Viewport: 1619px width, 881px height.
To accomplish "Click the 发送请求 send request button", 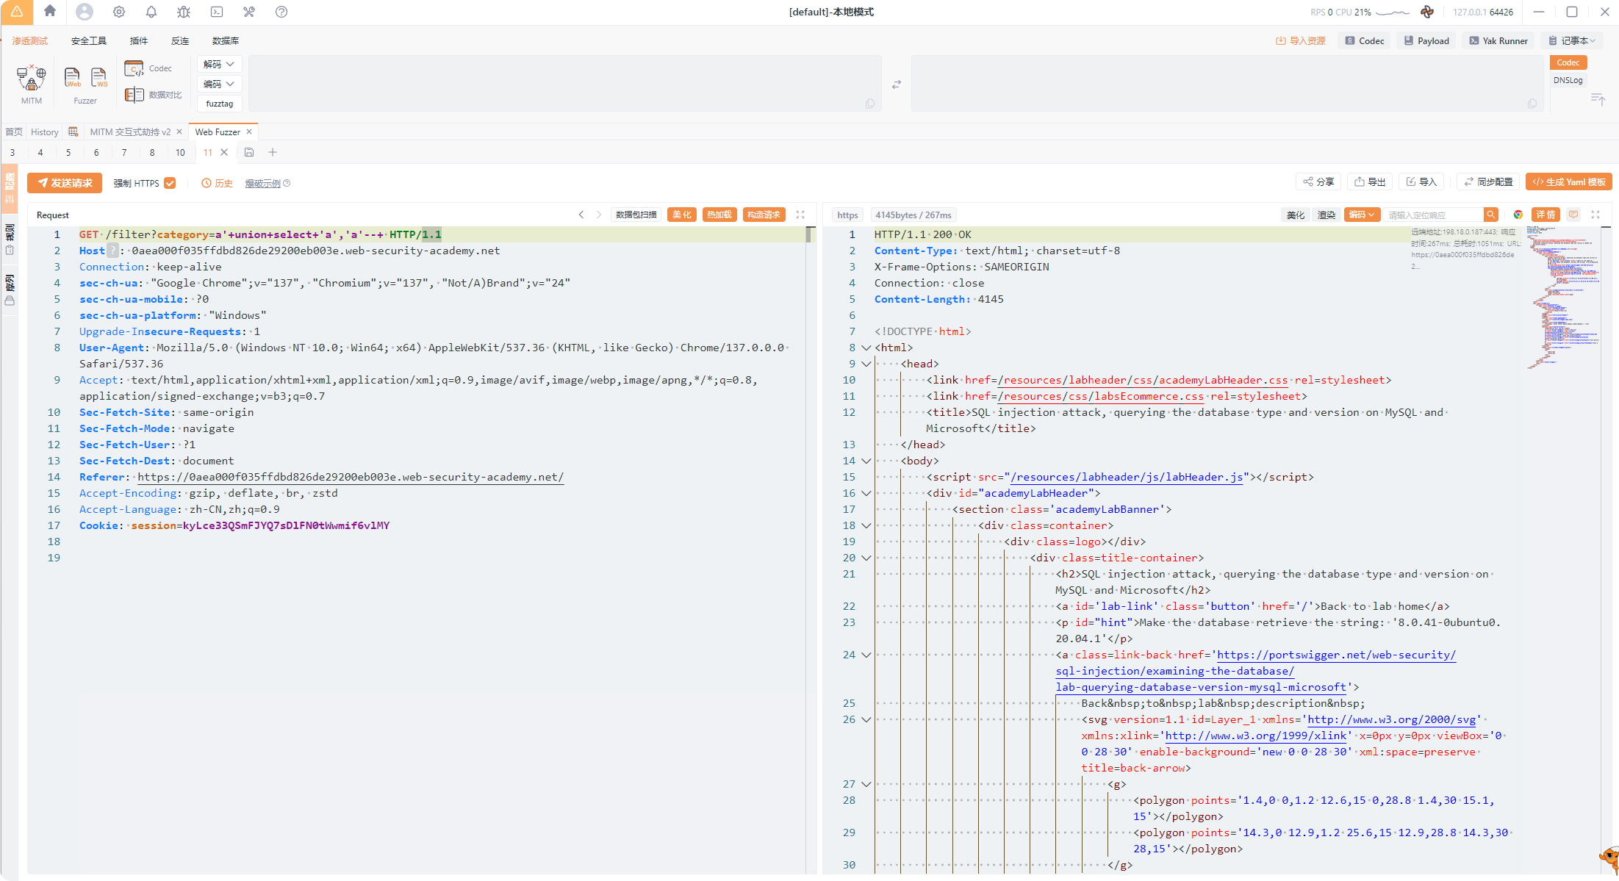I will click(x=65, y=183).
